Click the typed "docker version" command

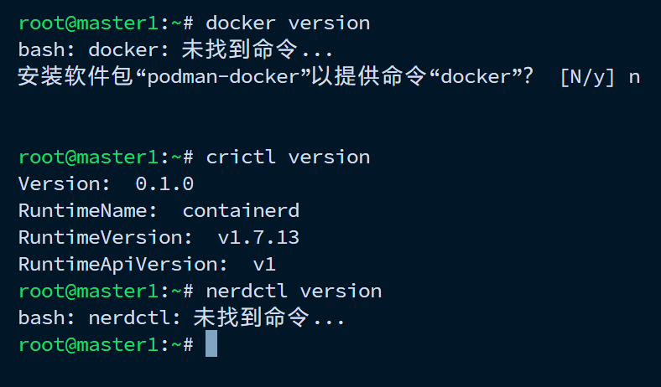288,23
